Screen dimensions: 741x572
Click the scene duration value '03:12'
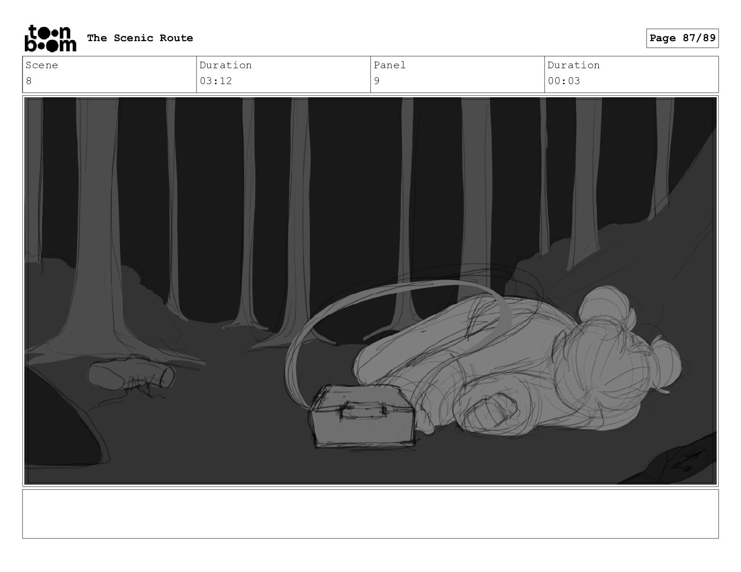pyautogui.click(x=216, y=81)
